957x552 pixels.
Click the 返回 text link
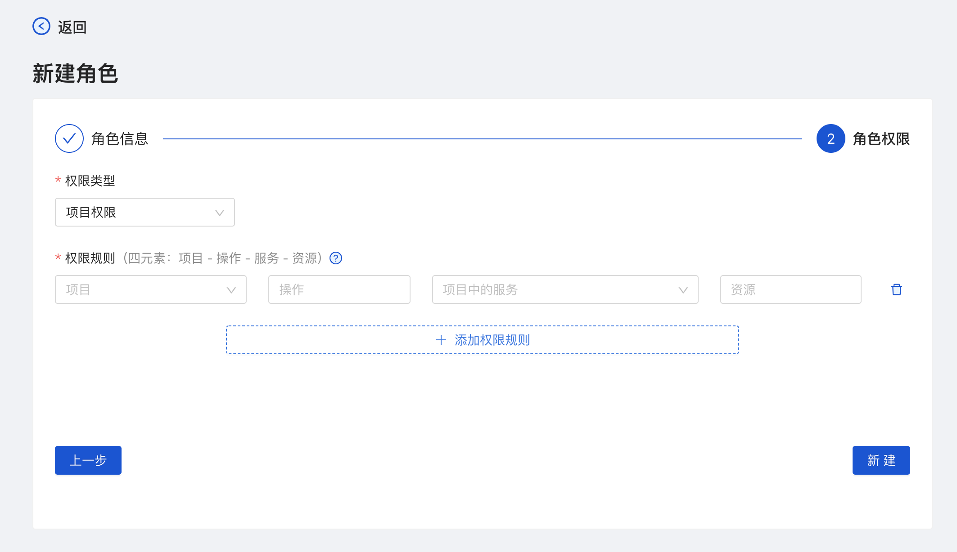(x=72, y=27)
